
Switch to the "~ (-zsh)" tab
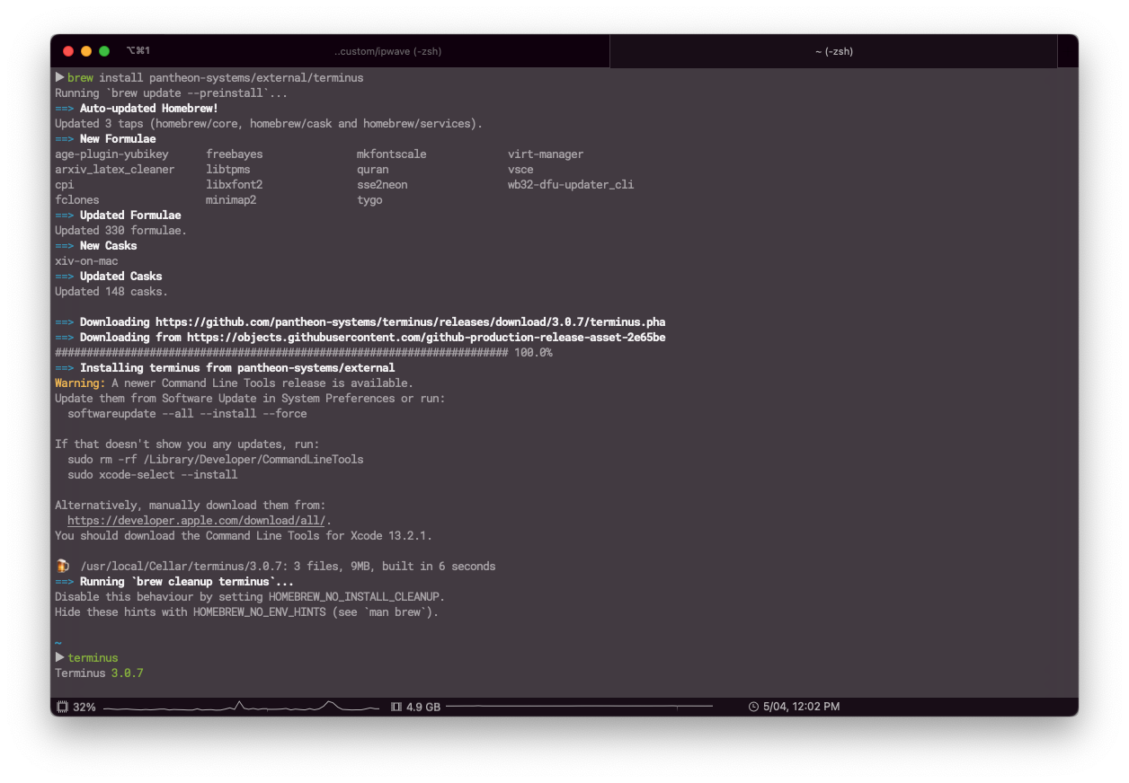point(833,51)
